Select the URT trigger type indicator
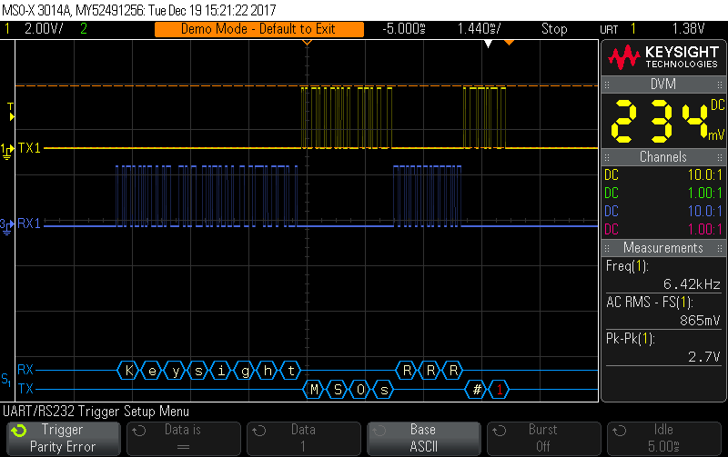This screenshot has height=457, width=728. click(x=609, y=30)
